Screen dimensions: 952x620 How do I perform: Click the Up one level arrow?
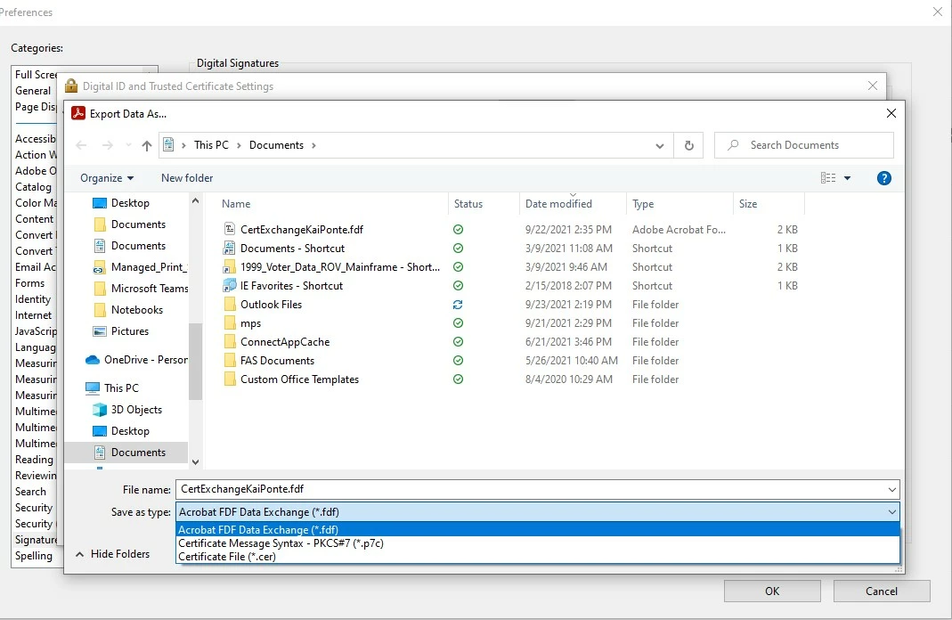pyautogui.click(x=146, y=146)
